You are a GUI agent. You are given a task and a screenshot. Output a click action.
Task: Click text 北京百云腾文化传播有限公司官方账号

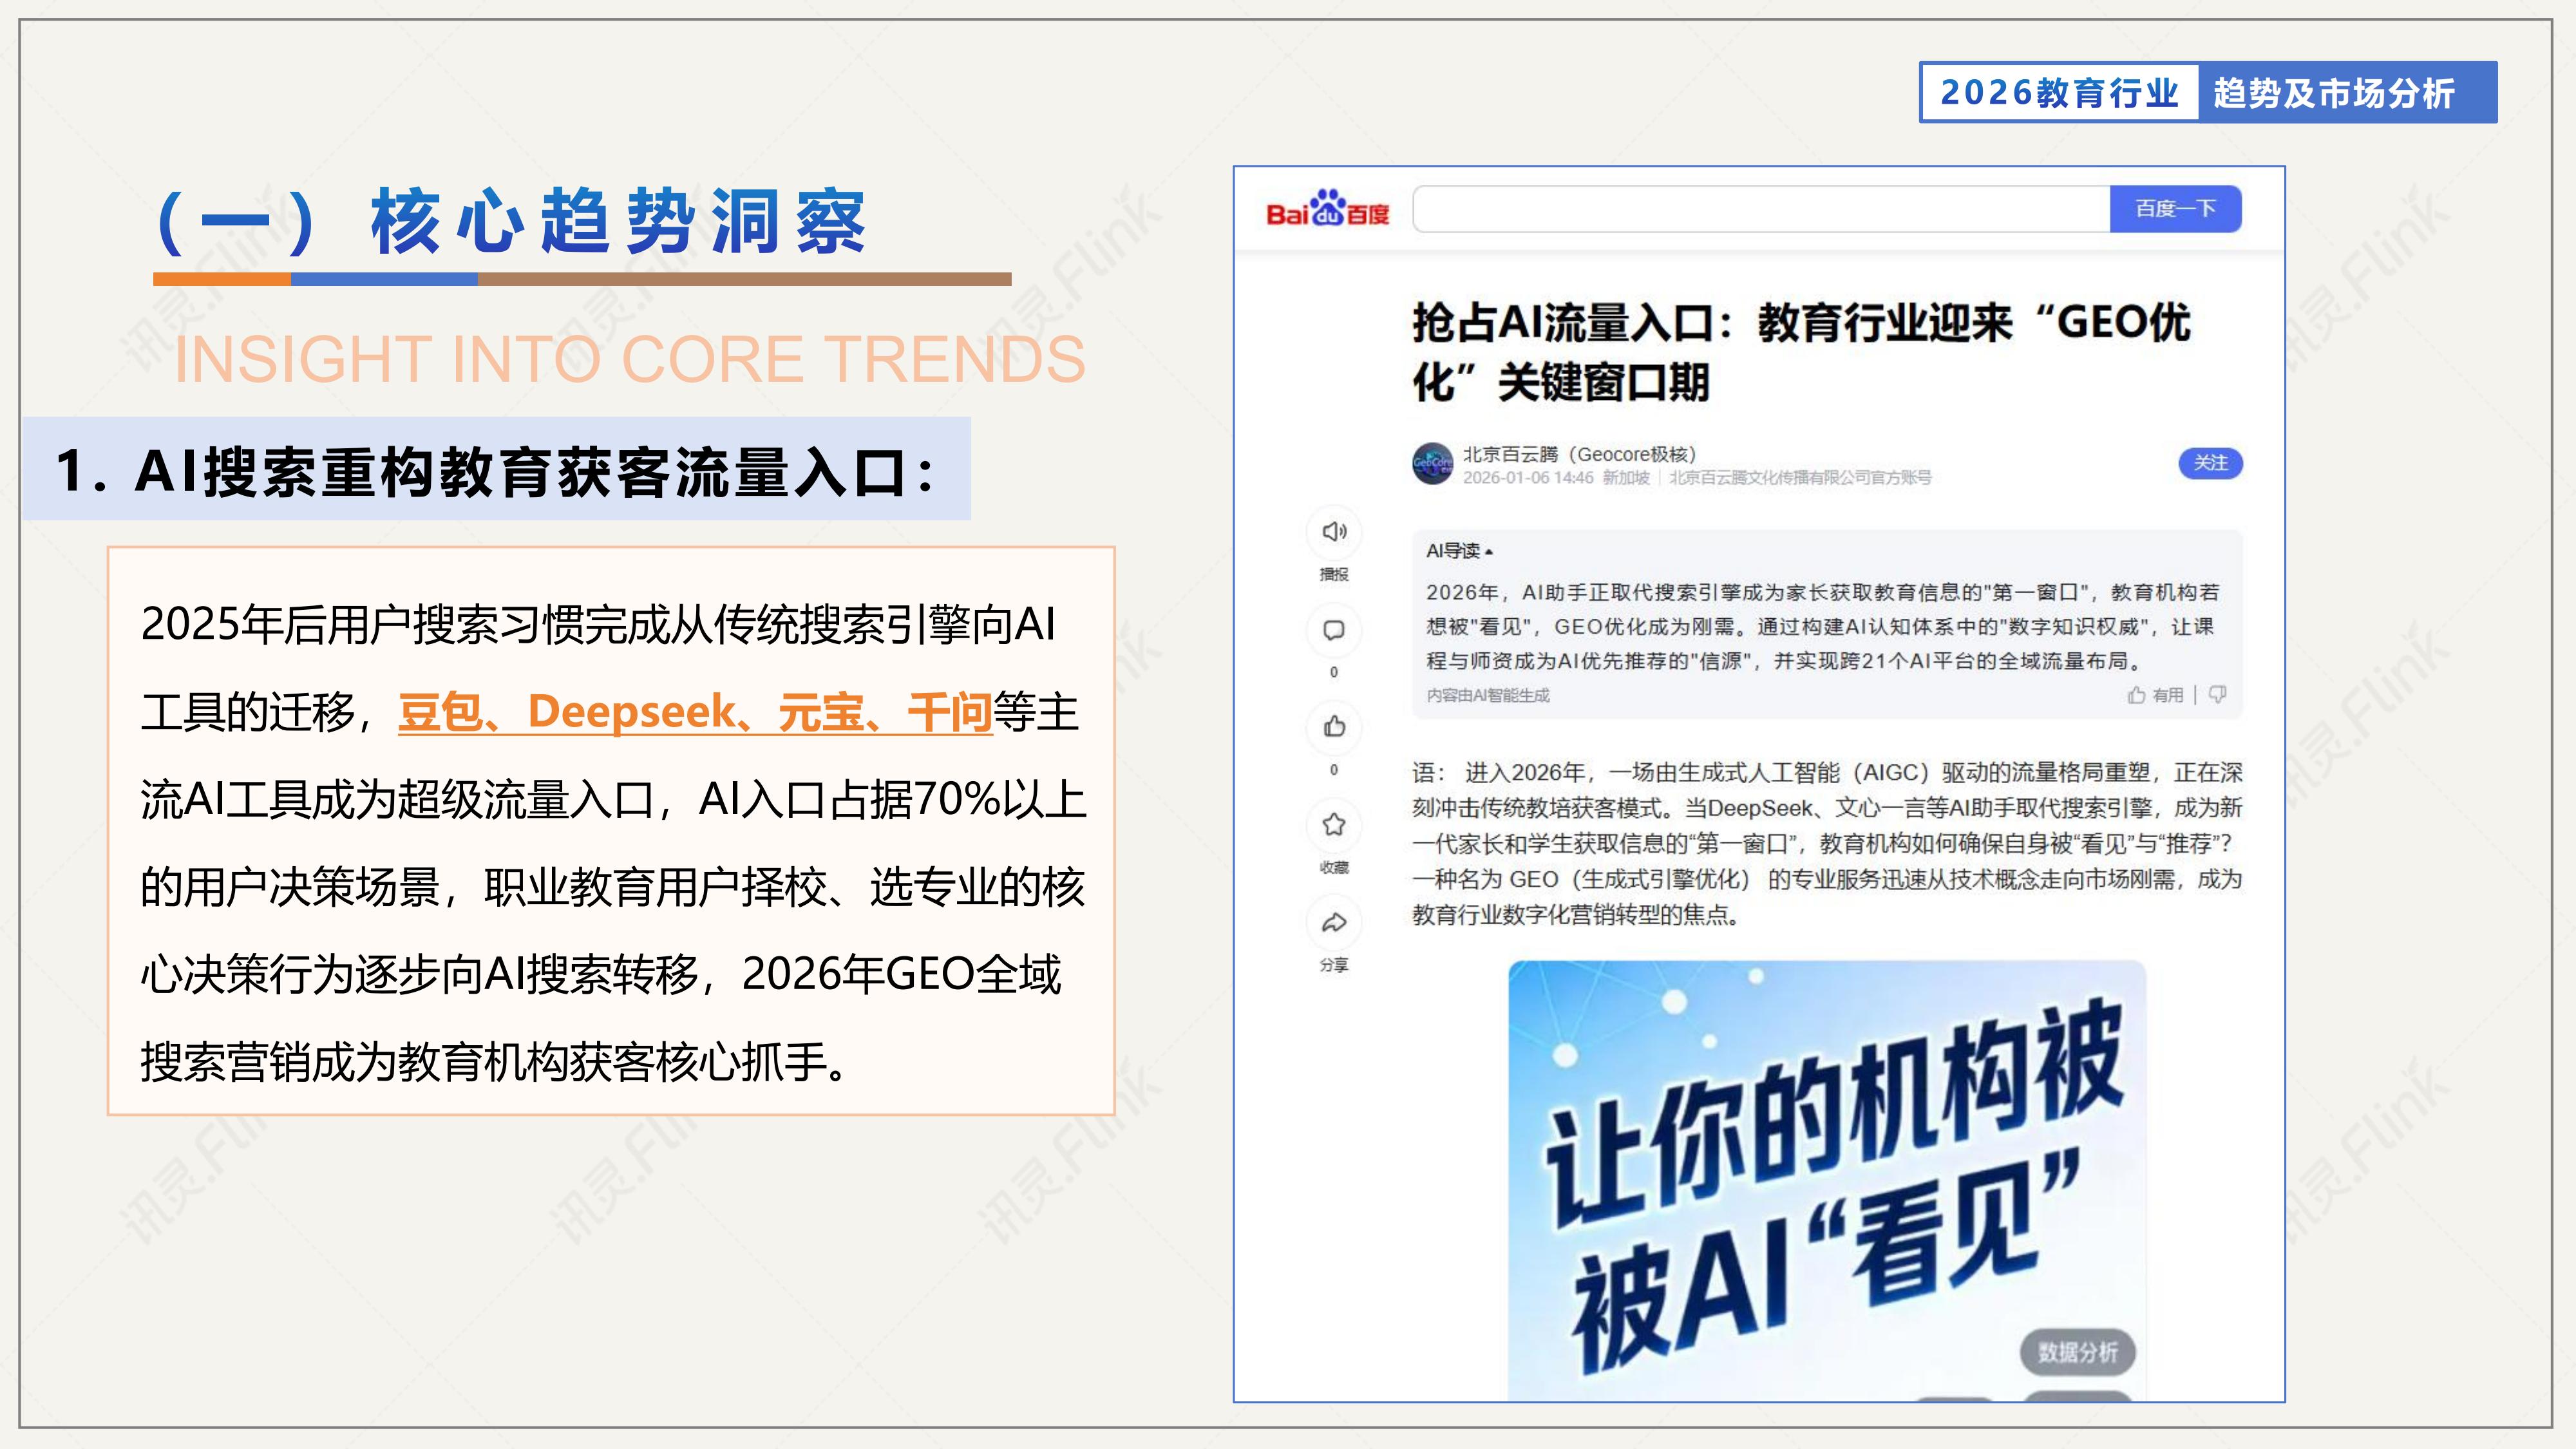[1800, 478]
